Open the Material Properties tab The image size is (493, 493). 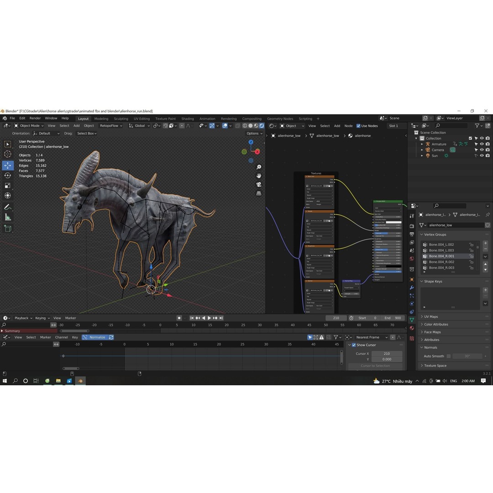tap(413, 326)
